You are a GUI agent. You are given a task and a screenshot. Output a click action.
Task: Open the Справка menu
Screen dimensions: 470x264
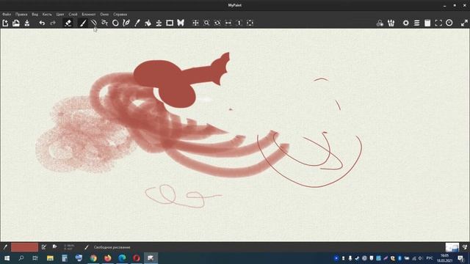pos(120,14)
